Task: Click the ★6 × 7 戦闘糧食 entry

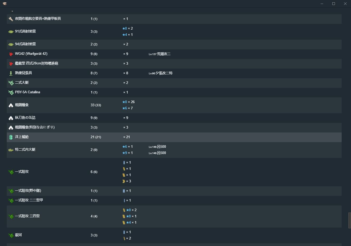Action: (x=128, y=108)
